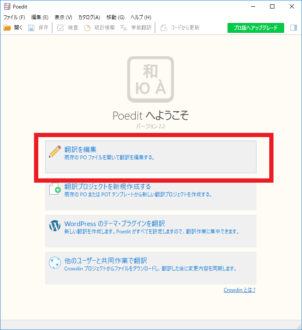This screenshot has height=330, width=302.
Task: Click the コードから更新 toolbar label
Action: coord(185,28)
